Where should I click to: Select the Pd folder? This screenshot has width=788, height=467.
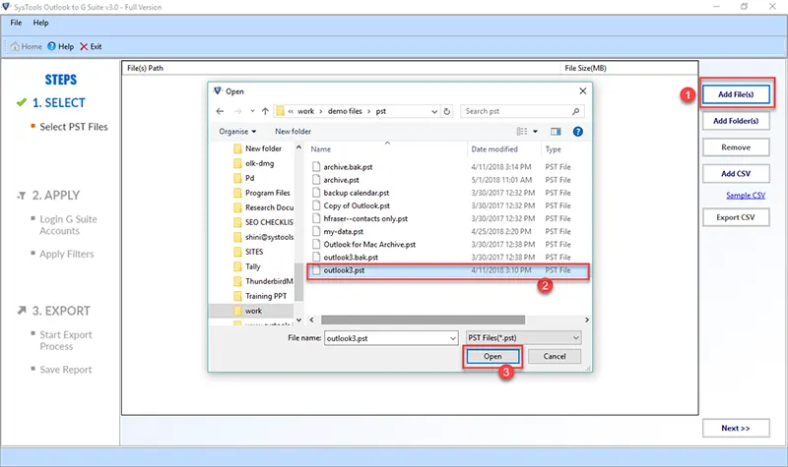click(x=244, y=178)
